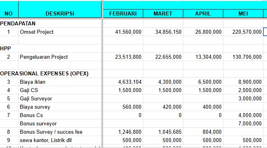Select the Omset Project description cell
Image resolution: width=267 pixels, height=148 pixels.
coord(60,32)
